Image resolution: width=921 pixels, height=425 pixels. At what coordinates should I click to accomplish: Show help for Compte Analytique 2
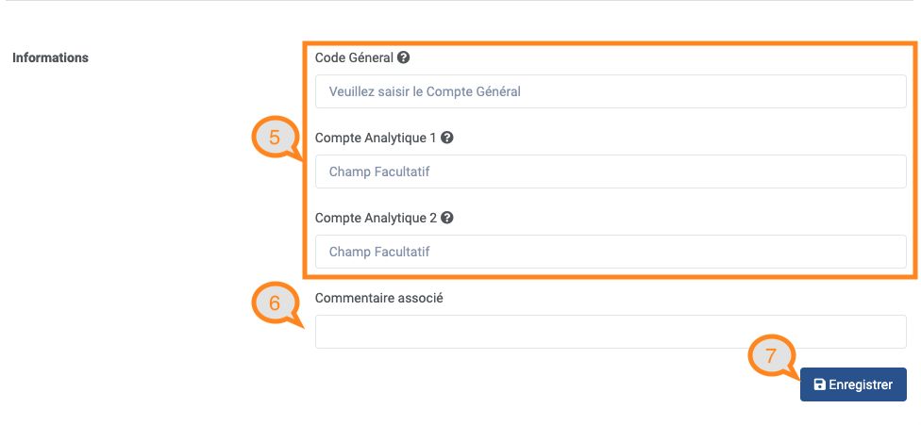coord(447,218)
